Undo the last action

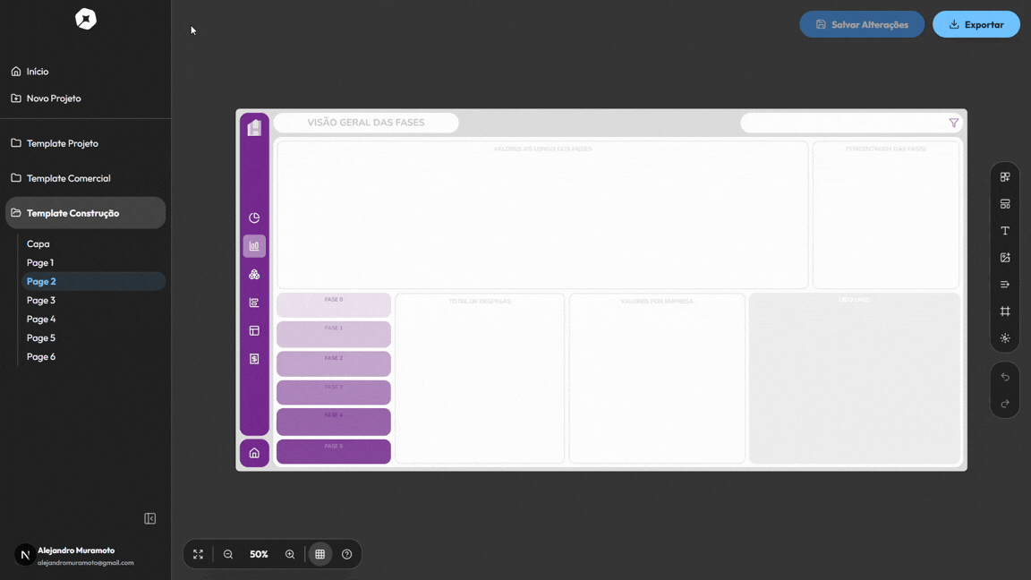pyautogui.click(x=1005, y=377)
